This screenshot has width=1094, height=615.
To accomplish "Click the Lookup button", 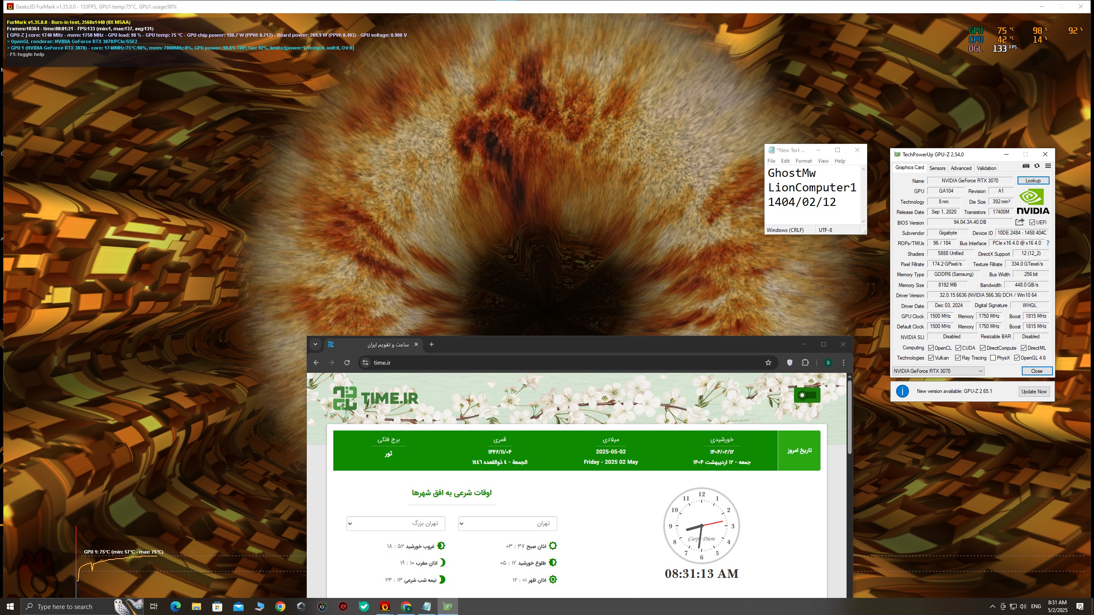I will (x=1033, y=181).
